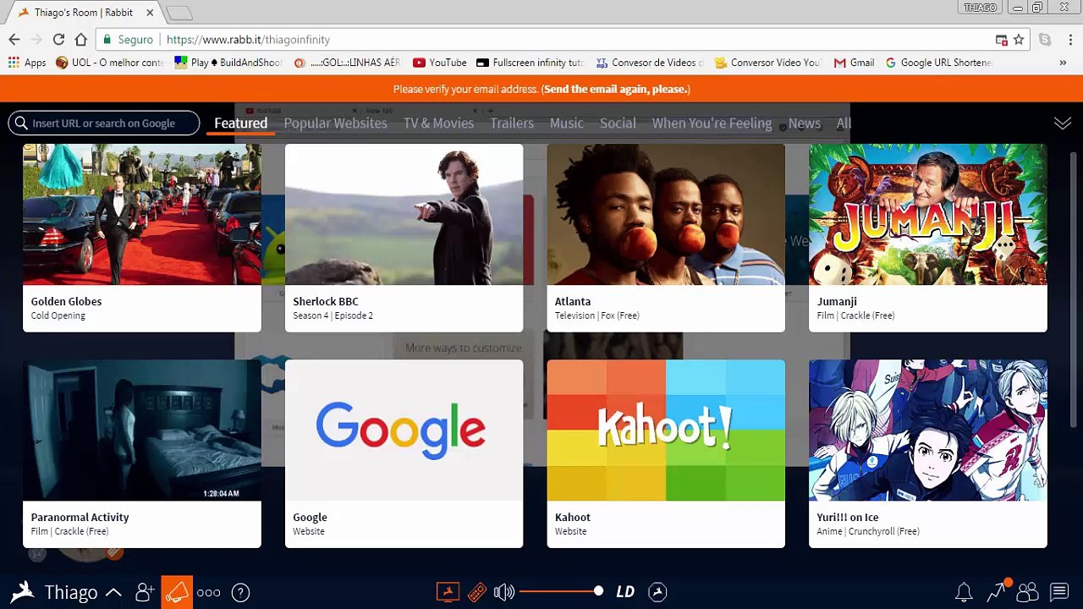Bookmark this page with the star
The width and height of the screenshot is (1083, 609).
point(1019,40)
